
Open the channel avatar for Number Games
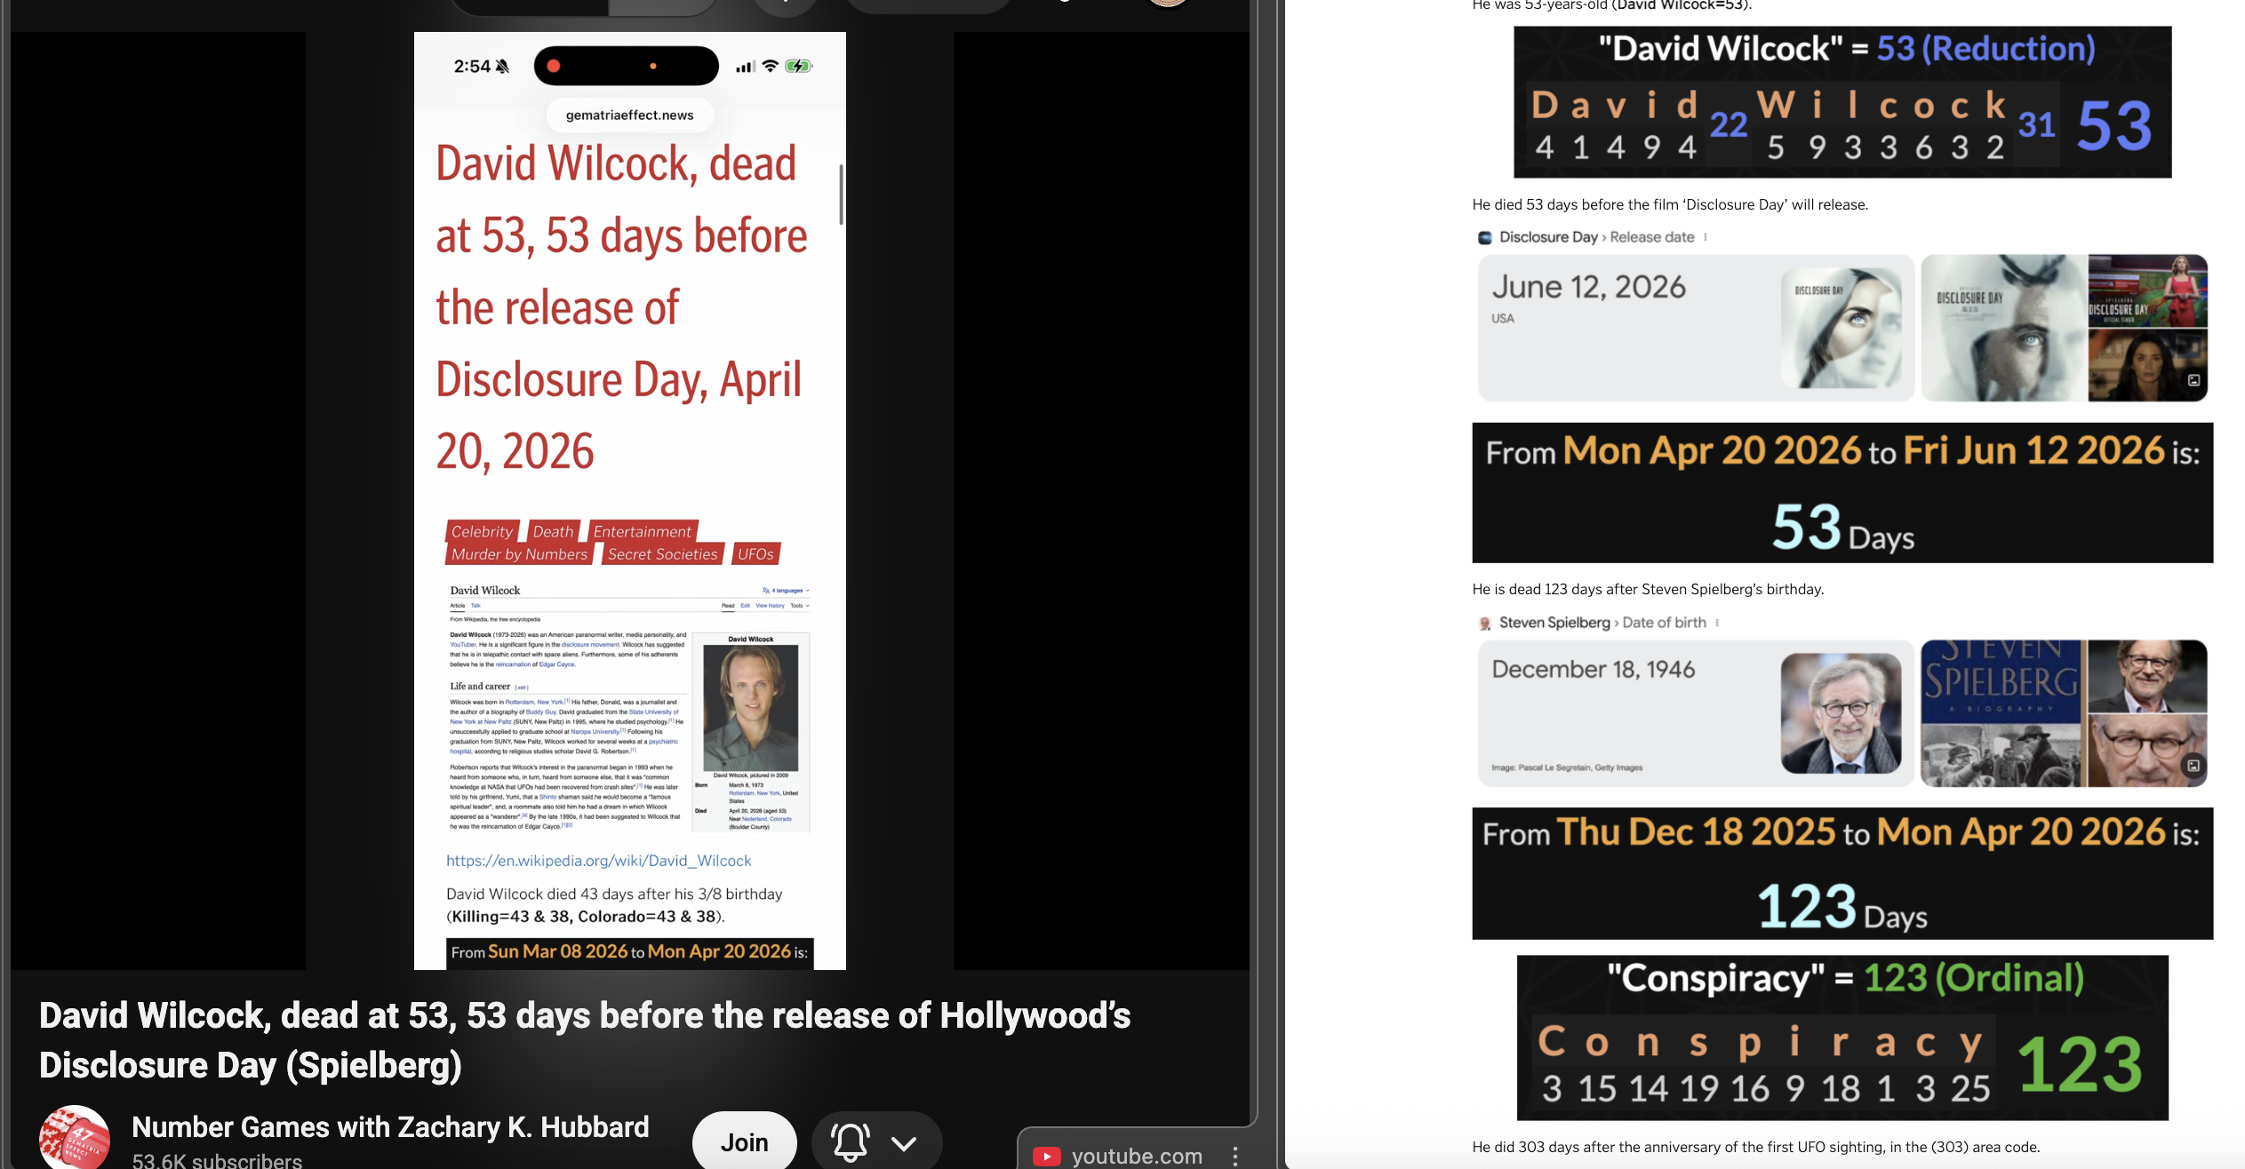pyautogui.click(x=75, y=1139)
